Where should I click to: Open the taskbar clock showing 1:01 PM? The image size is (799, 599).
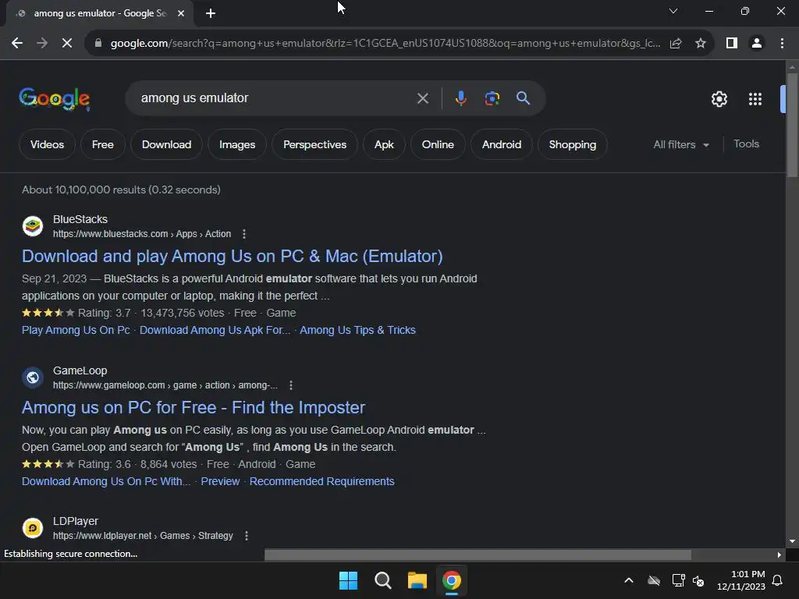(x=741, y=580)
